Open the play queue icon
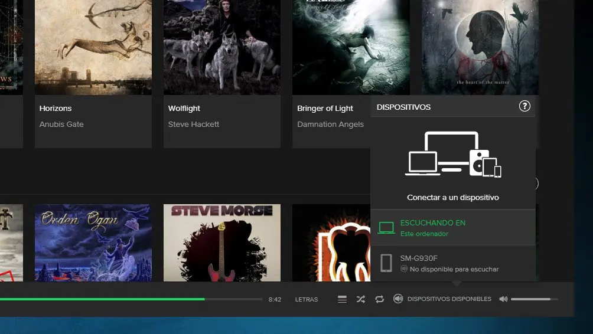Image resolution: width=593 pixels, height=334 pixels. pos(342,299)
